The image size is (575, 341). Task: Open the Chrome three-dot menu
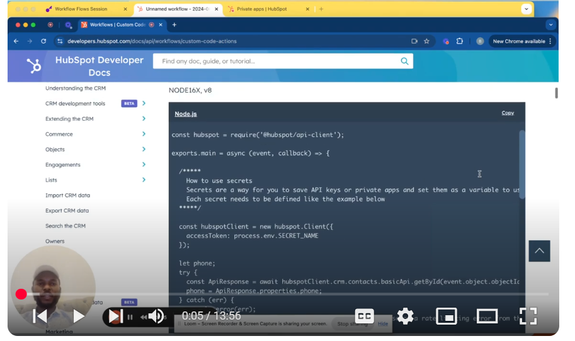click(x=550, y=42)
